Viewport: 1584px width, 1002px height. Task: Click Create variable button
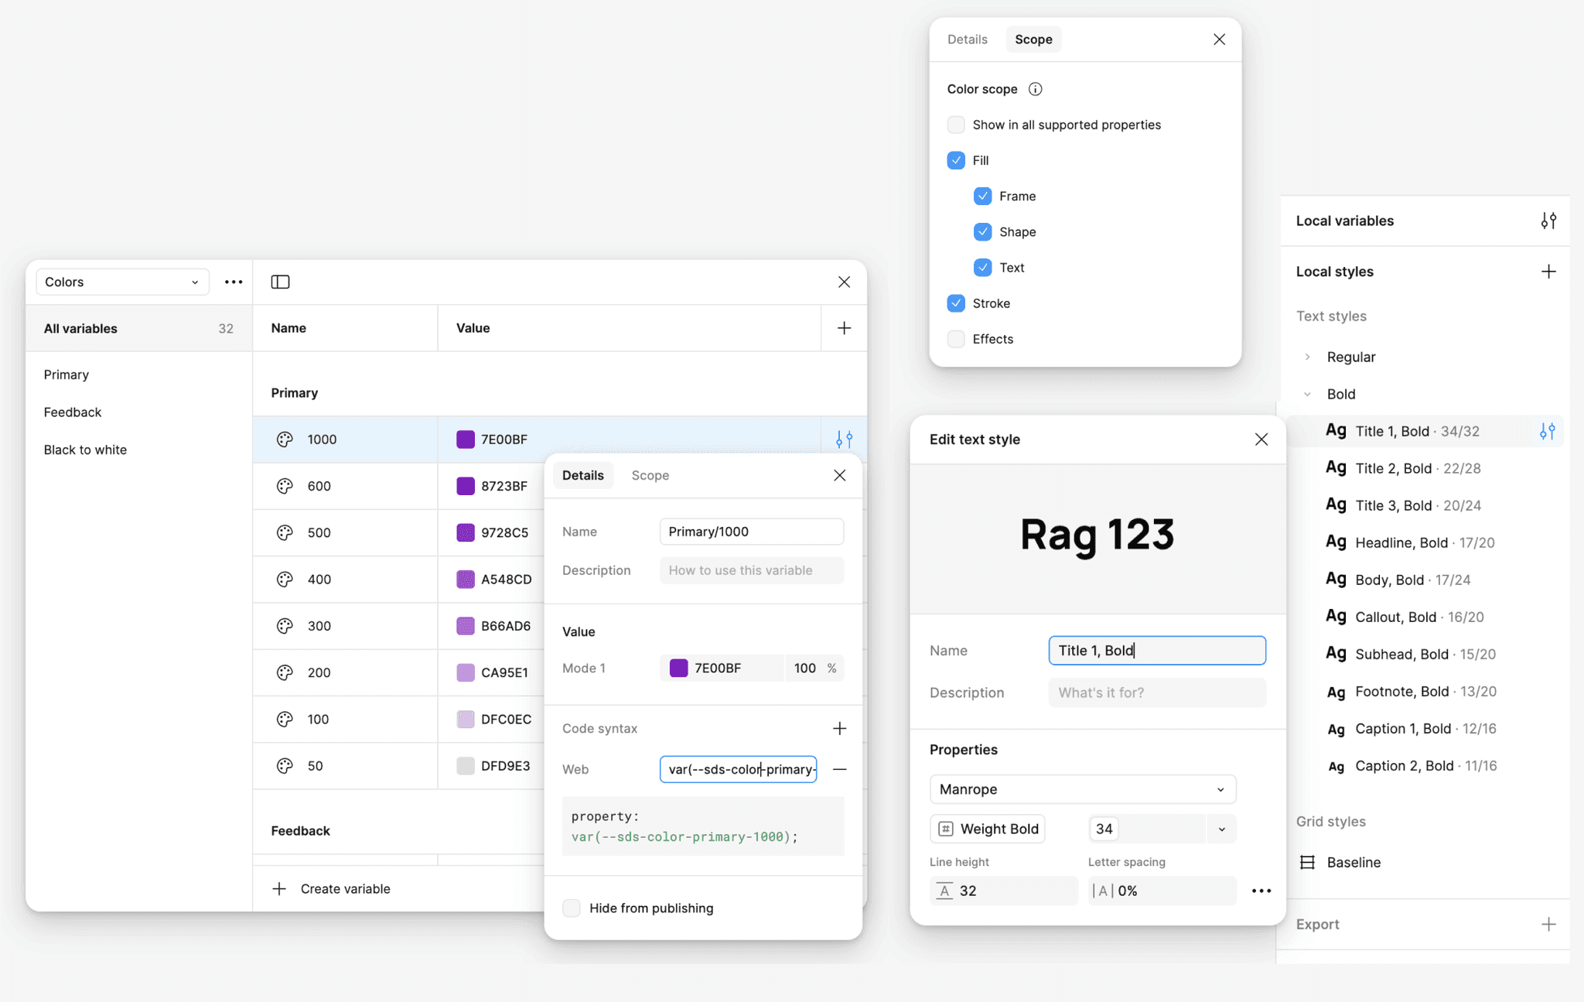(x=331, y=888)
